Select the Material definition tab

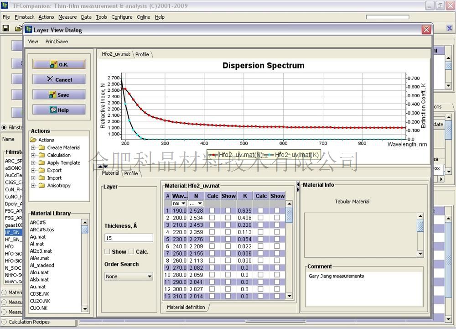186,307
